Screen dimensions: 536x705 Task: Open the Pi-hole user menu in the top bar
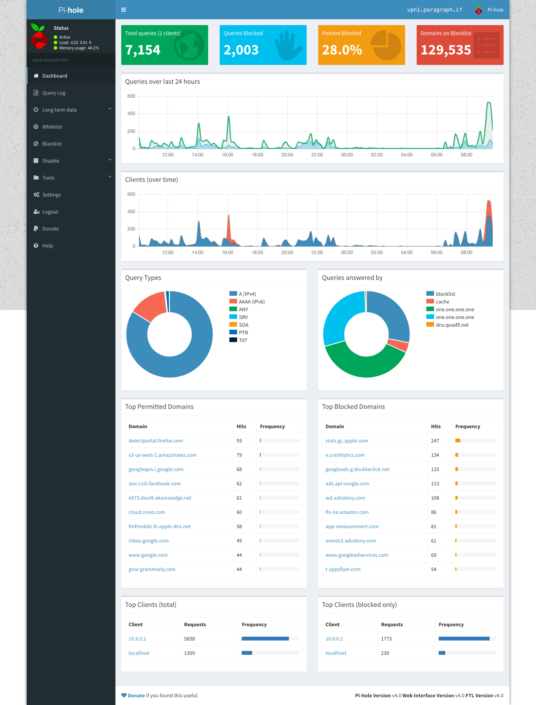pyautogui.click(x=489, y=10)
